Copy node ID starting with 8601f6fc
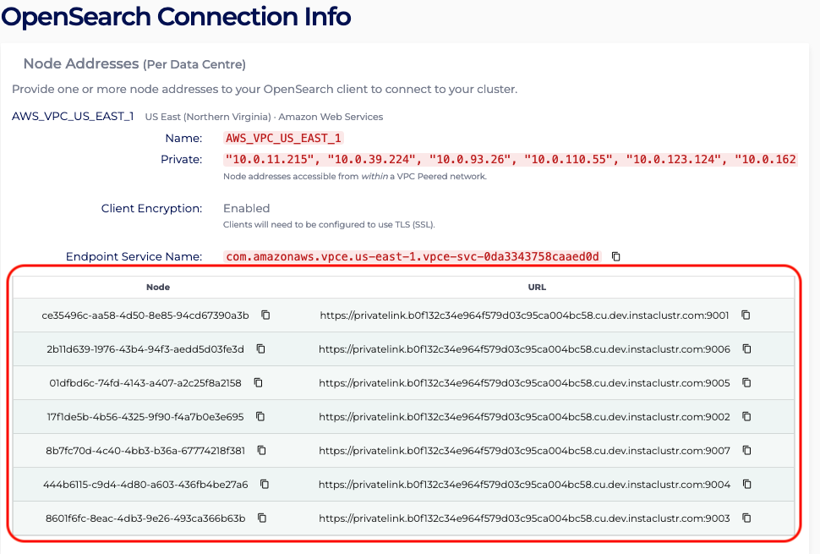Viewport: 820px width, 554px height. point(262,518)
